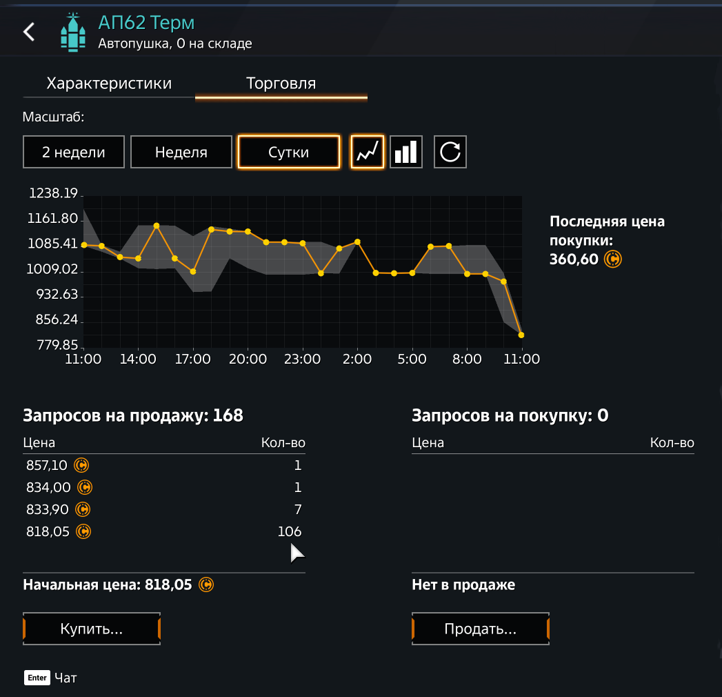This screenshot has height=697, width=722.
Task: Click the 360,60 last purchase price
Action: click(574, 259)
